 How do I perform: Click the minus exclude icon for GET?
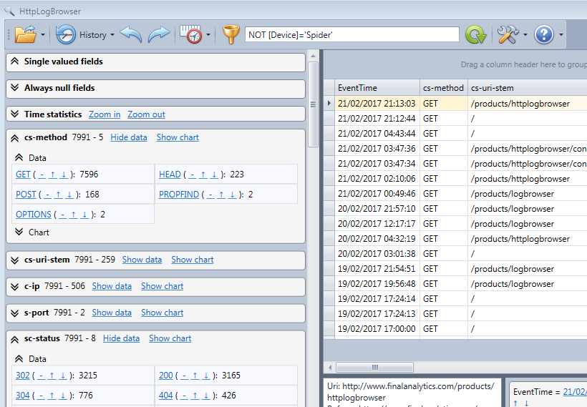[42, 175]
